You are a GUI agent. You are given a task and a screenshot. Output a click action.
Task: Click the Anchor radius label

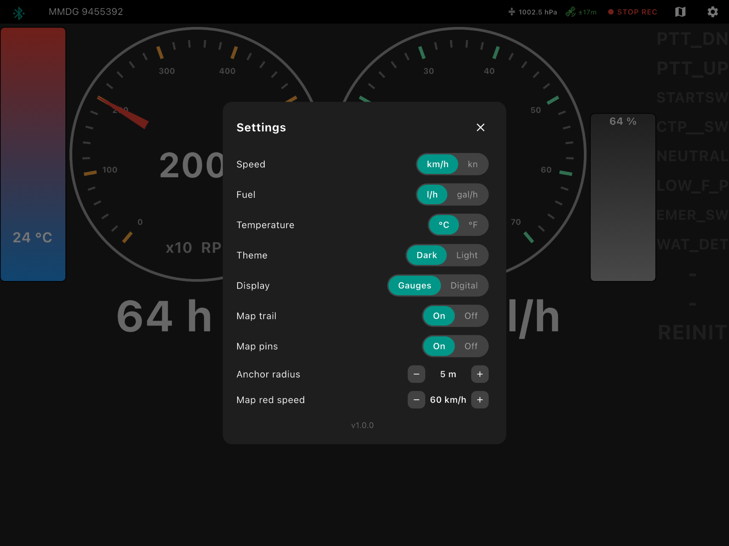pyautogui.click(x=268, y=374)
